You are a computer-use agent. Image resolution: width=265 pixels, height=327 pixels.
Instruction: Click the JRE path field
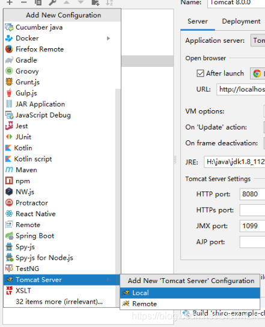pos(234,162)
